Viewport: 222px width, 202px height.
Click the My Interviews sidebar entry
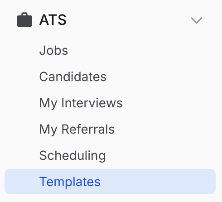tap(81, 103)
